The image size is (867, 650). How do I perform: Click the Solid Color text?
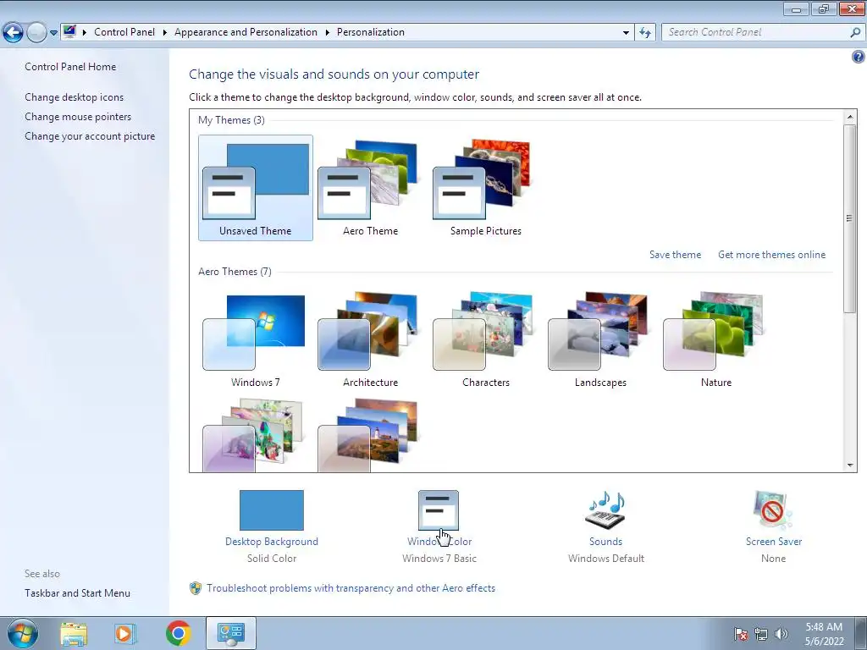coord(272,559)
